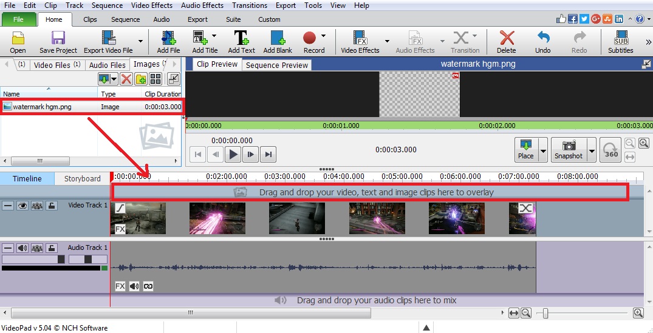Switch to the Sequence Preview tab

277,66
